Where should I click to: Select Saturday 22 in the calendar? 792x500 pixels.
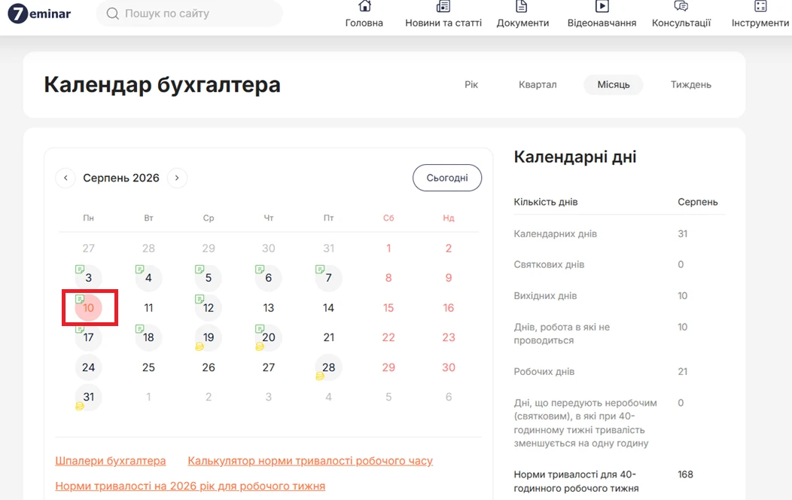tap(388, 337)
